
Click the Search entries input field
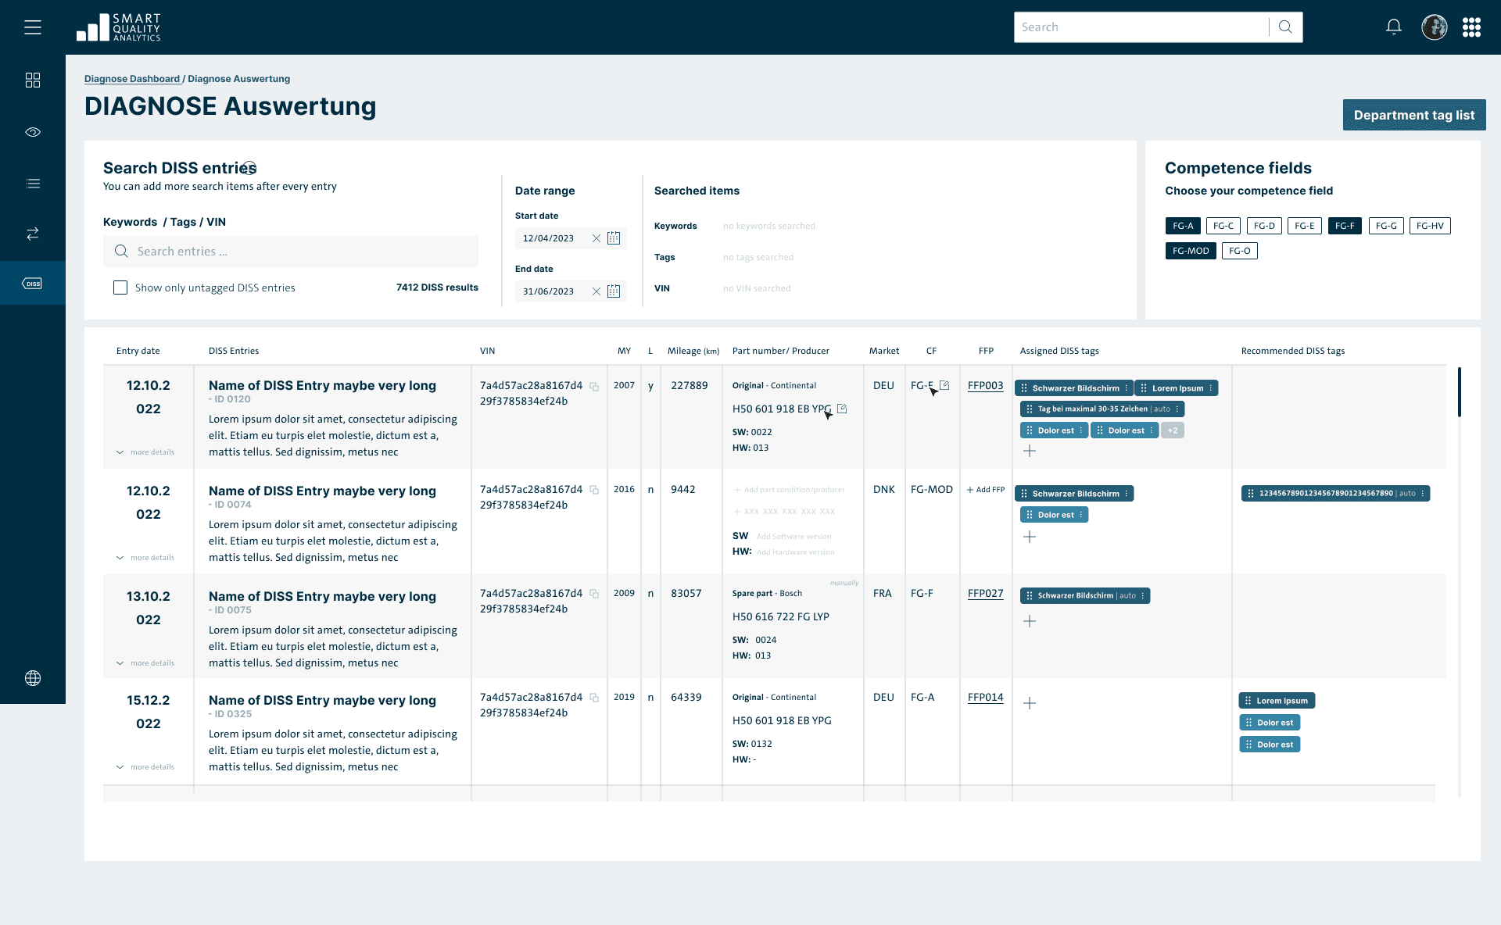tap(290, 251)
